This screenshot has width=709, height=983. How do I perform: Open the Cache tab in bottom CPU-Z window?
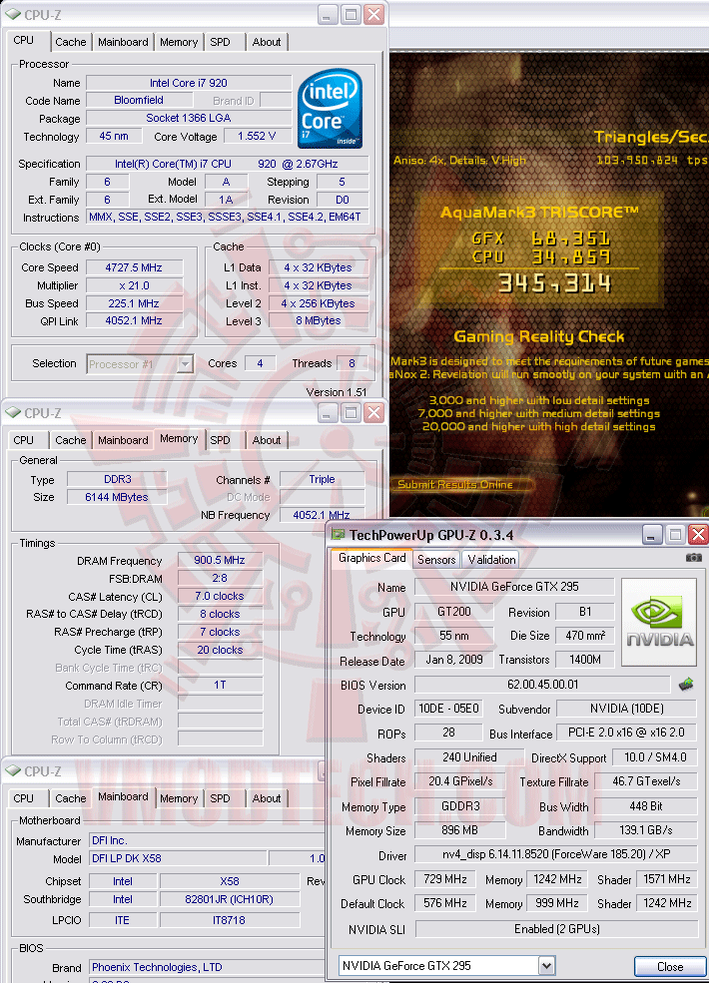point(71,798)
